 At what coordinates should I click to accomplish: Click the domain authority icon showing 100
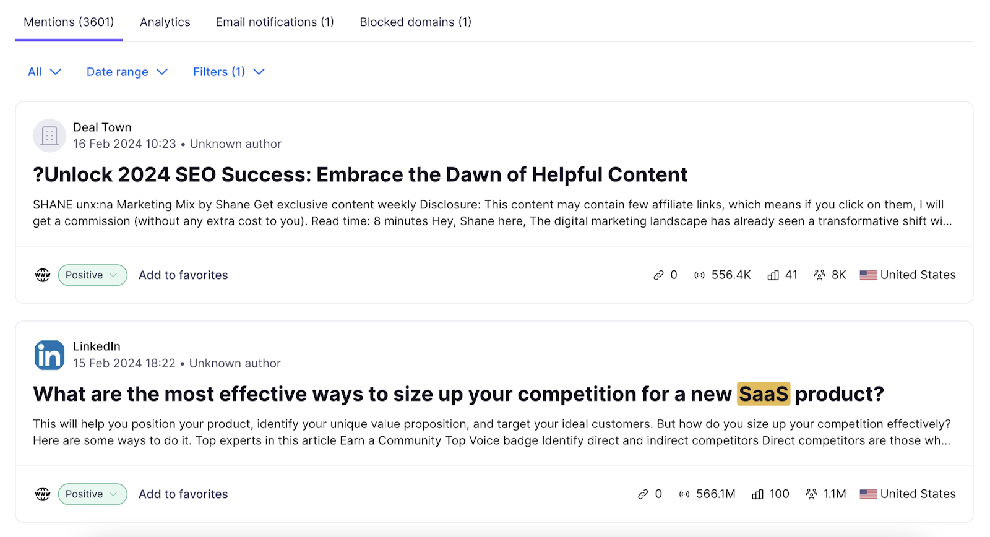(757, 494)
